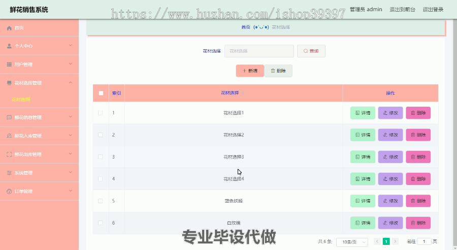View 详情 for 花材选择4

pyautogui.click(x=363, y=179)
